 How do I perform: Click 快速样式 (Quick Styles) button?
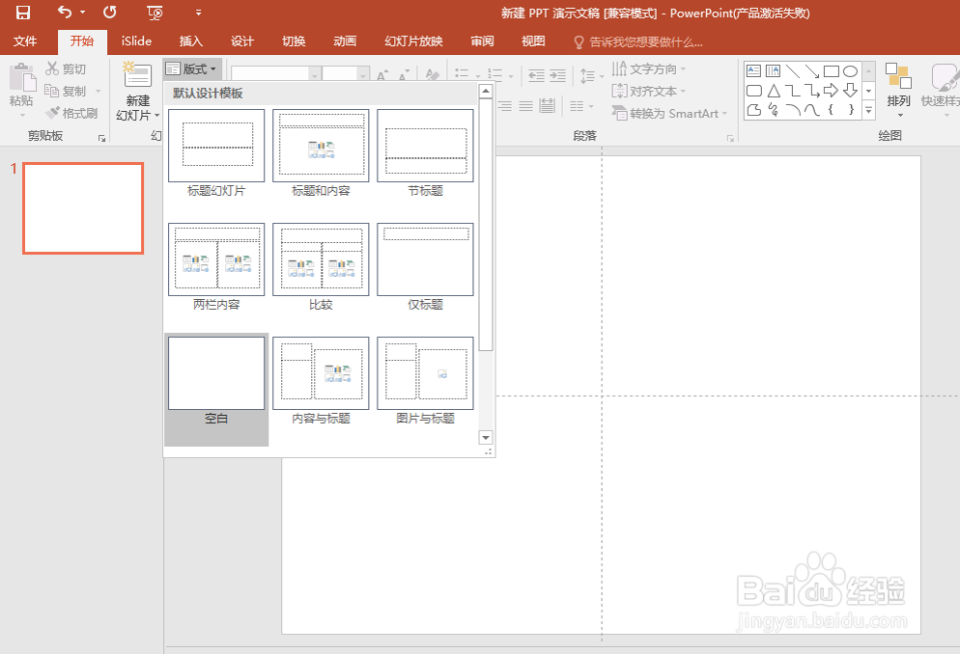pos(943,91)
